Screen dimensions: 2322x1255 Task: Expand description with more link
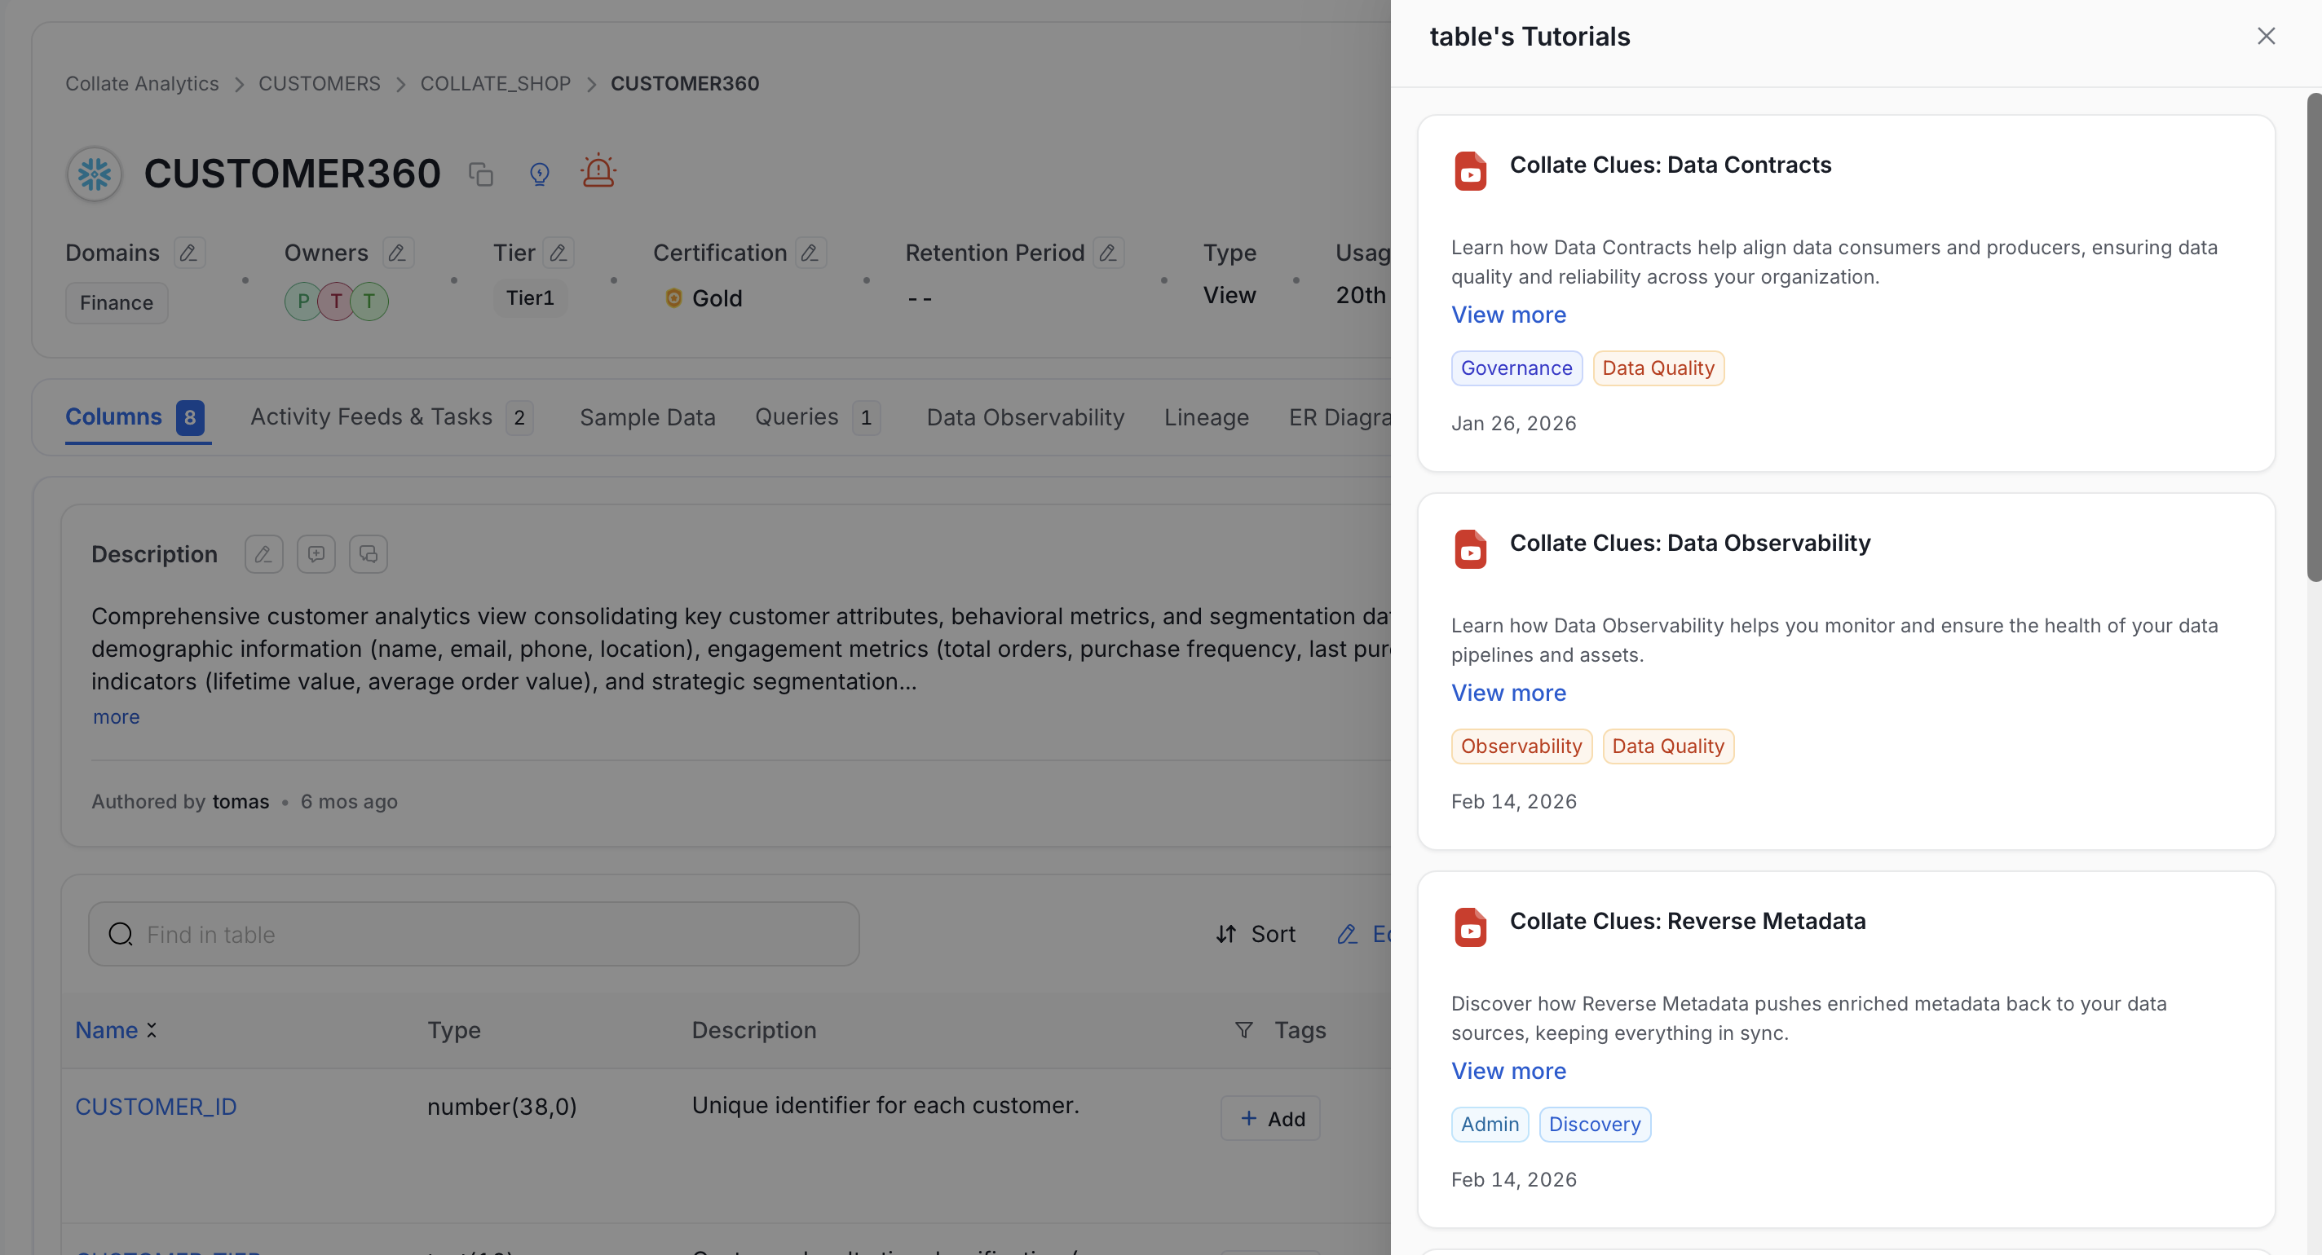click(117, 717)
